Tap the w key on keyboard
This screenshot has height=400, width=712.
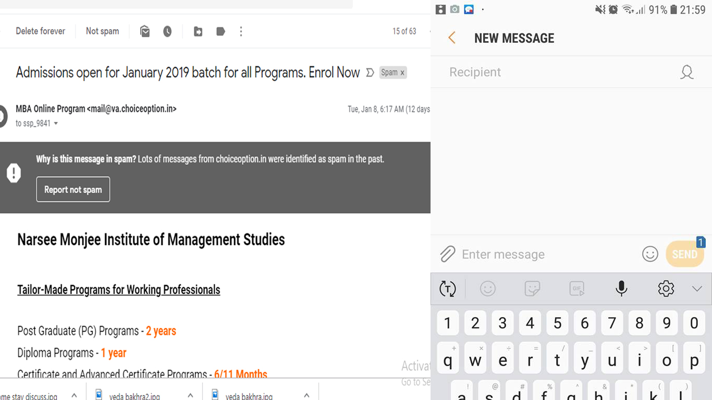tap(475, 358)
